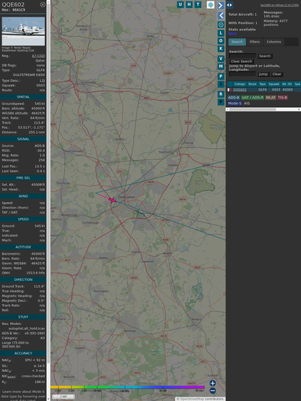Open the map layer switcher icon
This screenshot has height=401, width=301.
(x=211, y=4)
